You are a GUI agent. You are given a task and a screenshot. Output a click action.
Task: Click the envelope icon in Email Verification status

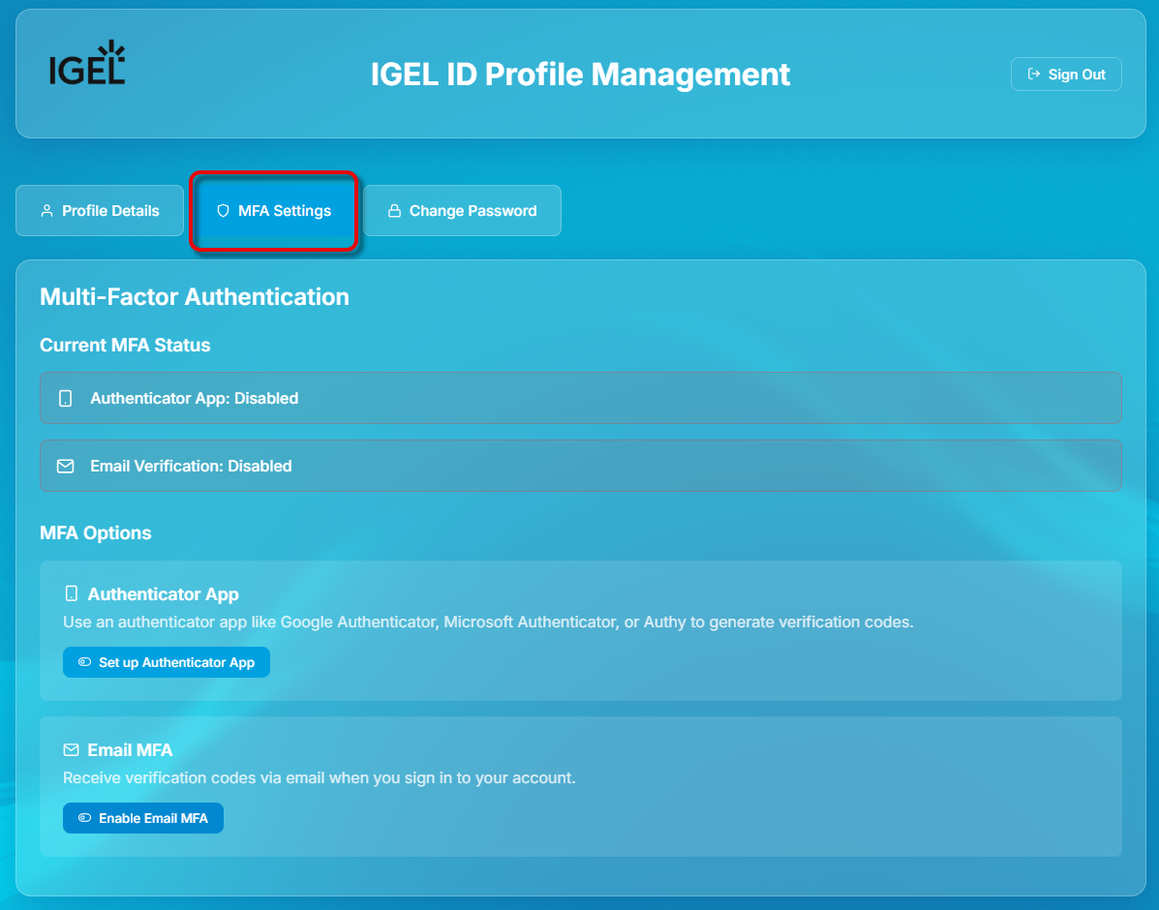[x=66, y=466]
